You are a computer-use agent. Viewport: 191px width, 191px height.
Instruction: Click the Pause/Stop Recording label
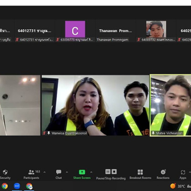[x=111, y=178]
